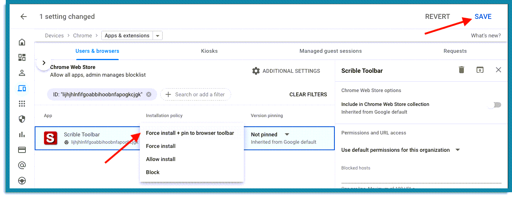This screenshot has height=198, width=512.
Task: Choose Force install + pin to browser toolbar
Action: pyautogui.click(x=190, y=133)
